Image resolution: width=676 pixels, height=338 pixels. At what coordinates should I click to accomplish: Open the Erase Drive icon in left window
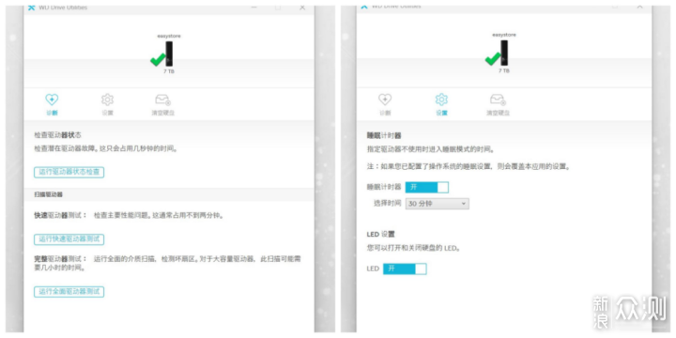(x=163, y=100)
